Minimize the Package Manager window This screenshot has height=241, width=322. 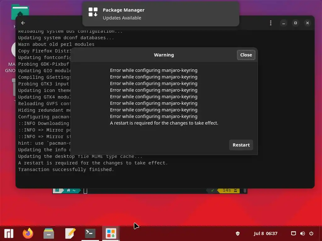point(284,23)
